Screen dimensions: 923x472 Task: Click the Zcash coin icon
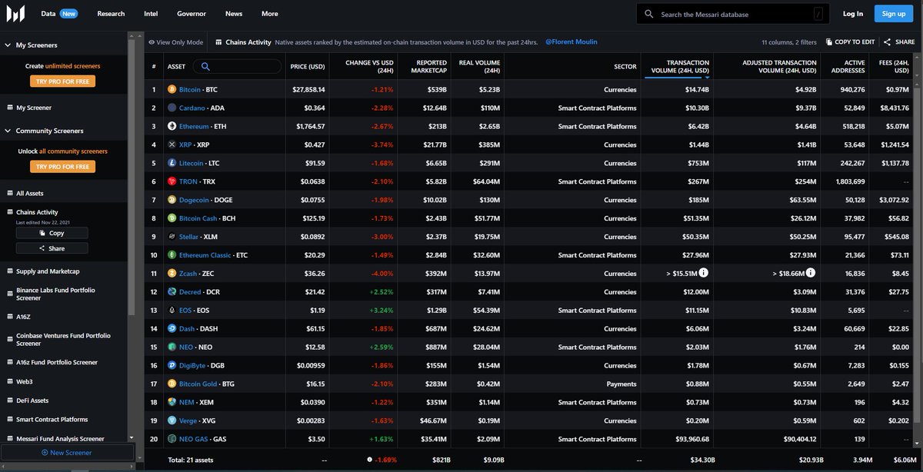tap(172, 274)
